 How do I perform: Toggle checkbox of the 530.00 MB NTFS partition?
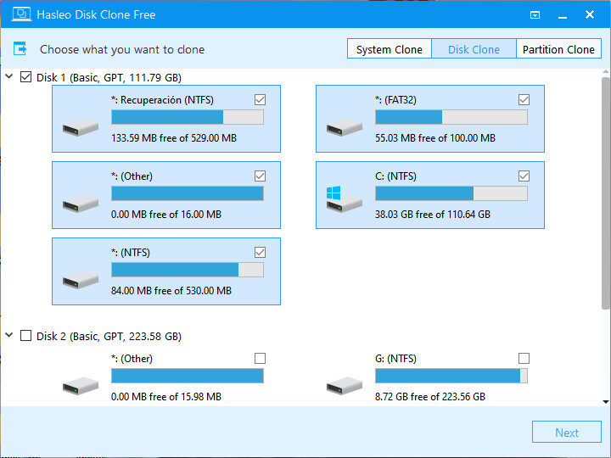[x=260, y=253]
